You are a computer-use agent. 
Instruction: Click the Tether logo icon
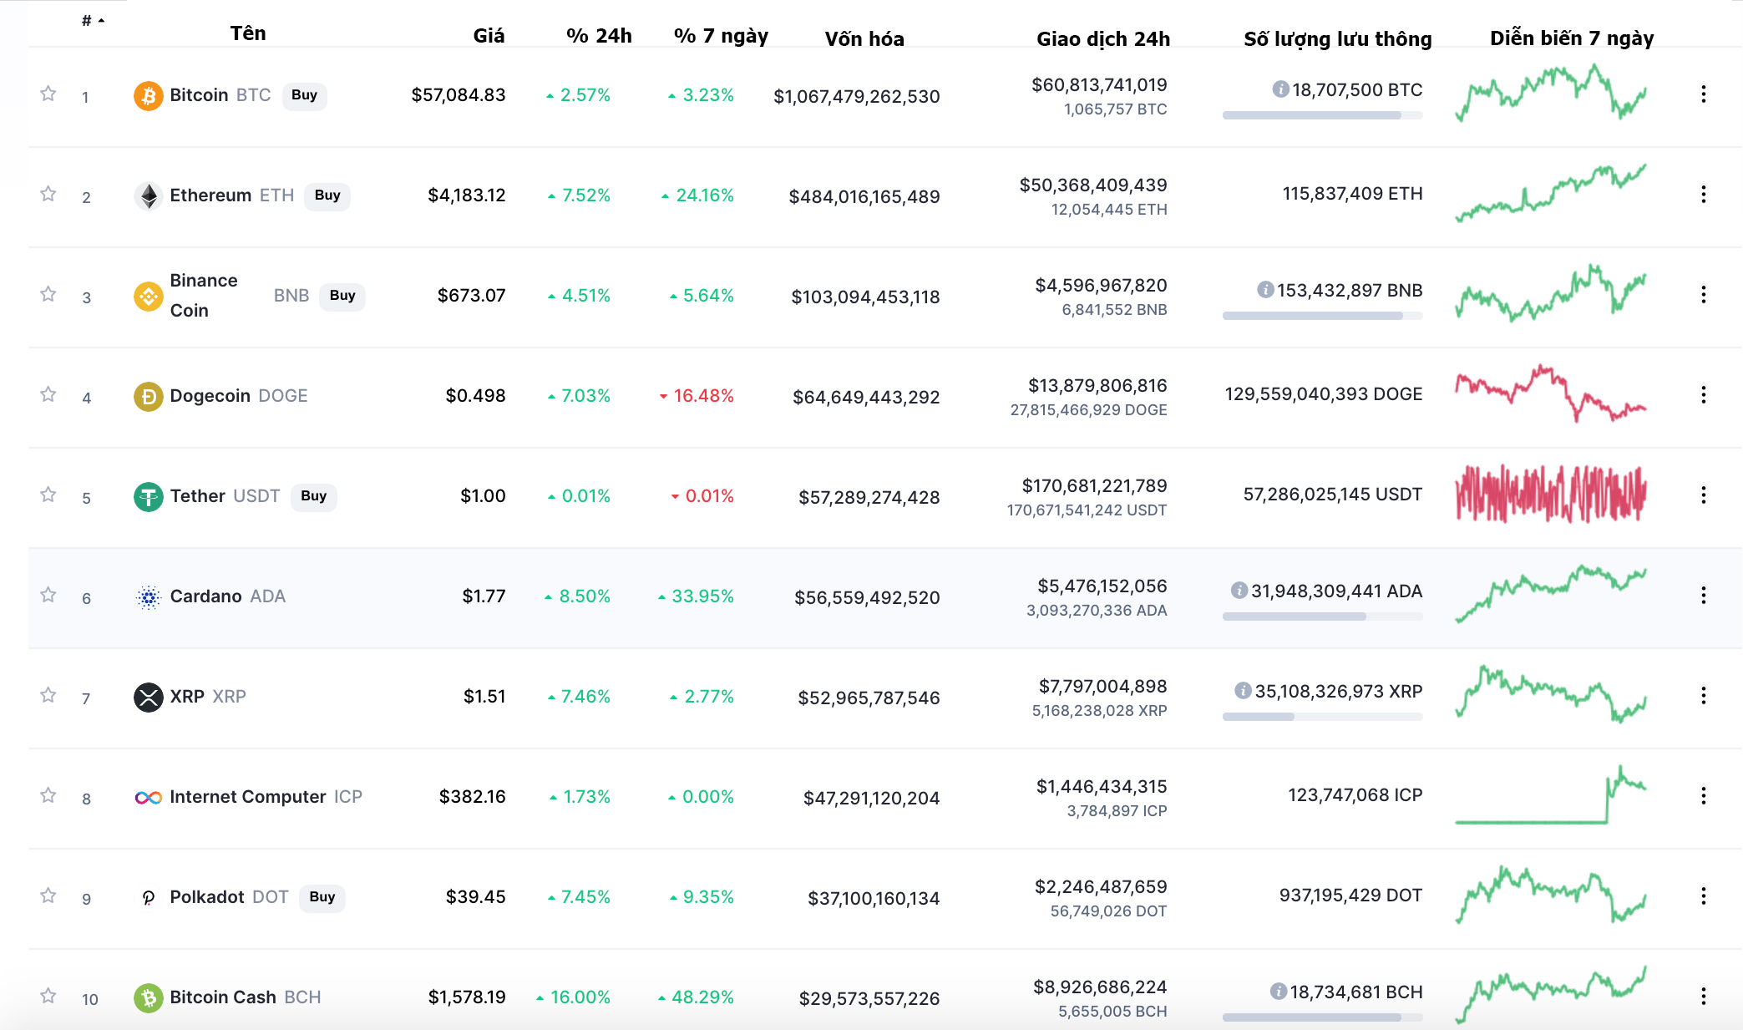click(148, 496)
